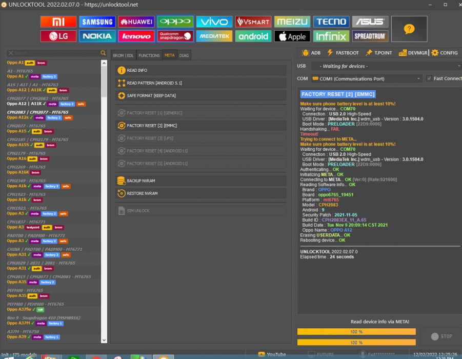Open the FASTBOOT tools

point(343,53)
